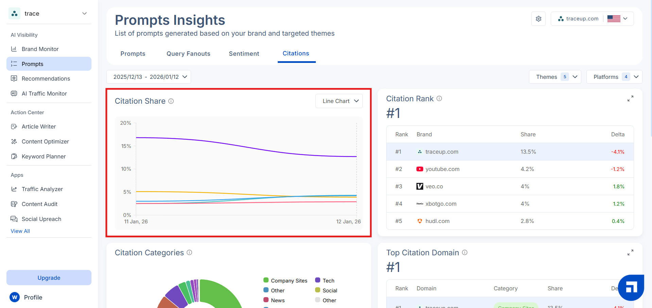Click the Top Citation Domain info icon

pos(465,252)
